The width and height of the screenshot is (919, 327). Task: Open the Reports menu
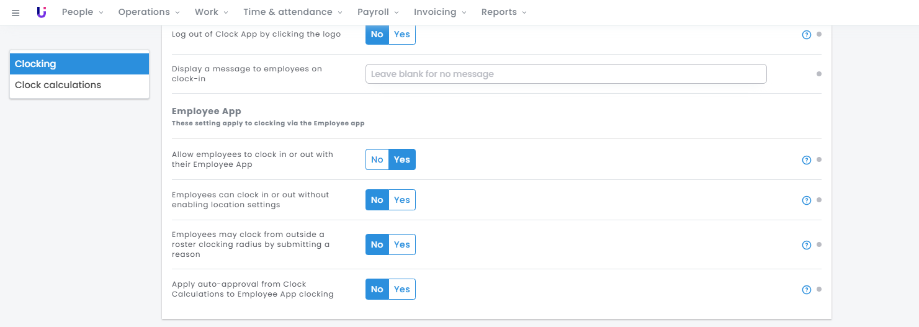[x=503, y=12]
